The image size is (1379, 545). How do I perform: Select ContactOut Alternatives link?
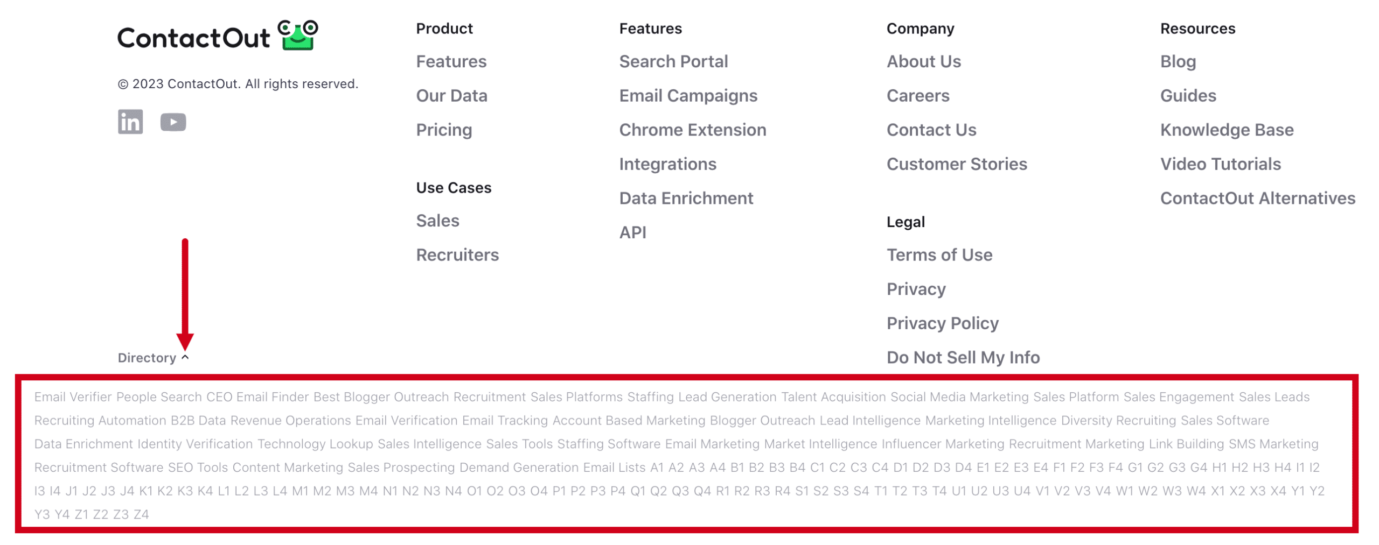(1257, 199)
